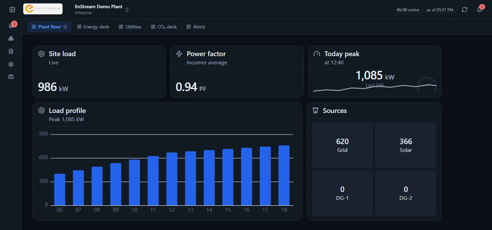Click the bar for hour 12
This screenshot has width=492, height=230.
point(172,179)
